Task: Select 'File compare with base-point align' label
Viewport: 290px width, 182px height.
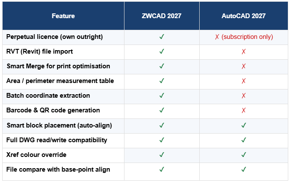Action: (58, 169)
